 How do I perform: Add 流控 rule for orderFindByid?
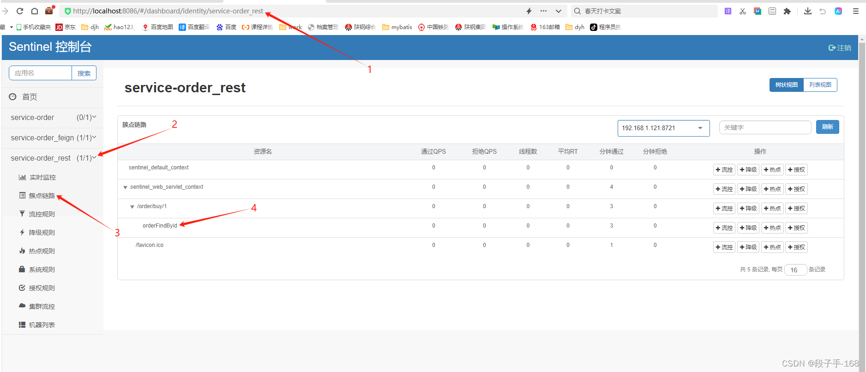724,228
